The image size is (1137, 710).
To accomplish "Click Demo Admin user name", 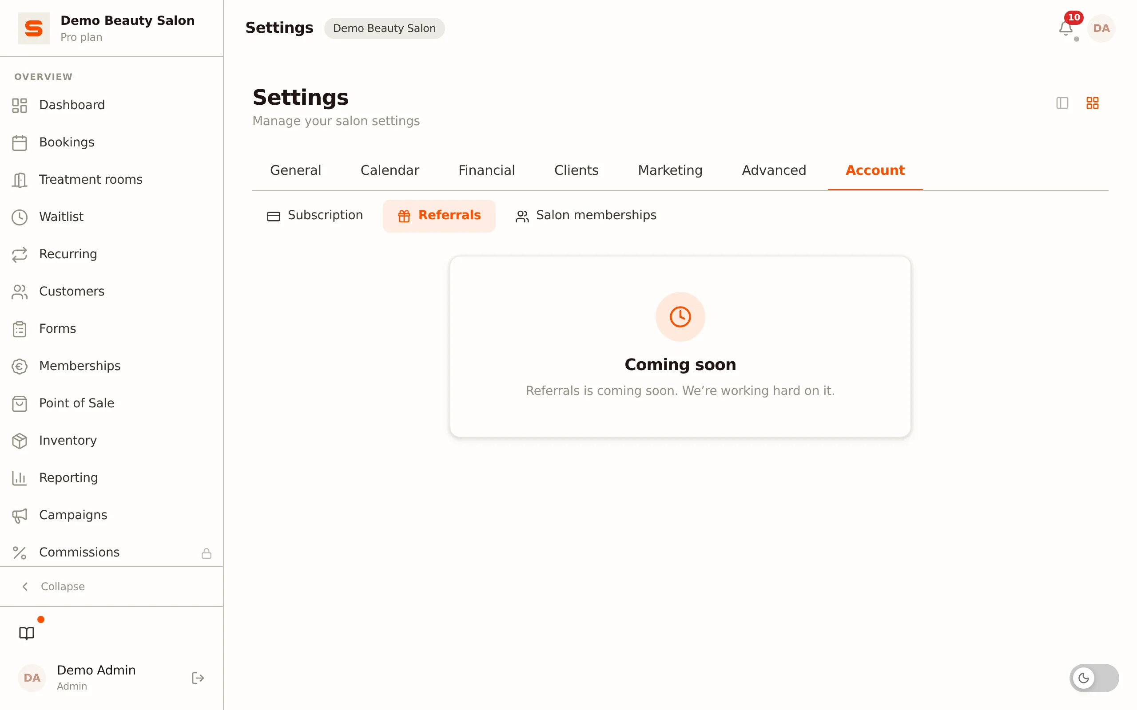I will click(x=96, y=670).
